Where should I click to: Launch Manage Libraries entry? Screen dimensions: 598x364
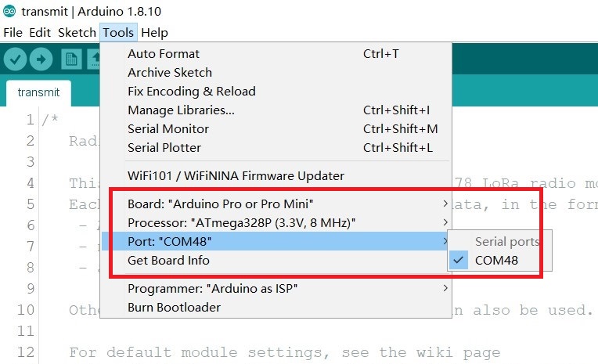276,110
